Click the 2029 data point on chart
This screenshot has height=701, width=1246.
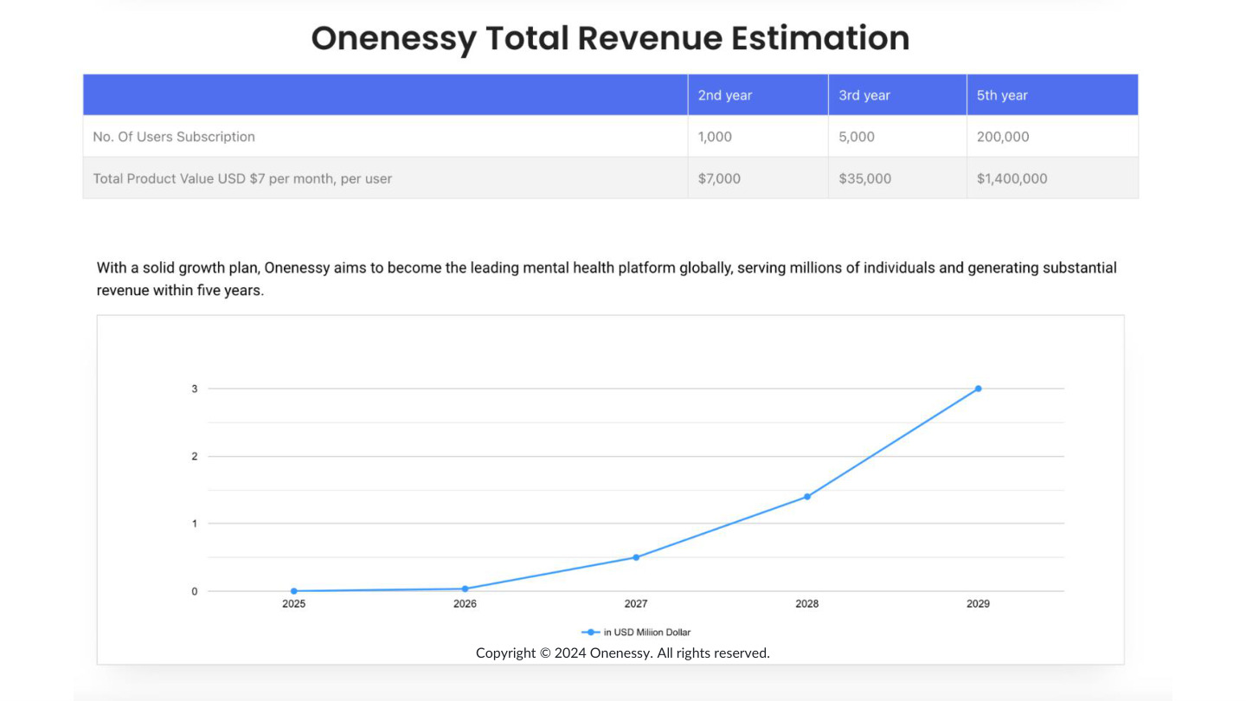pos(979,389)
